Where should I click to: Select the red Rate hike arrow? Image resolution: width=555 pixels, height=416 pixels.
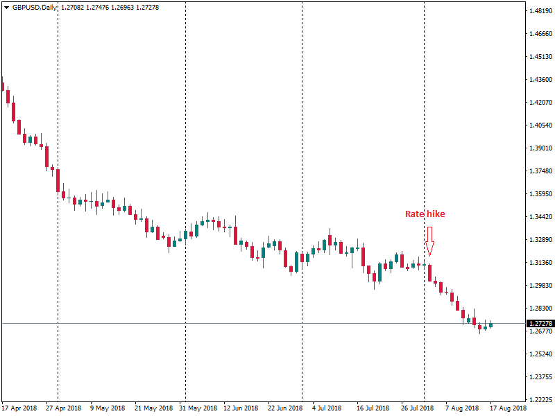[429, 241]
